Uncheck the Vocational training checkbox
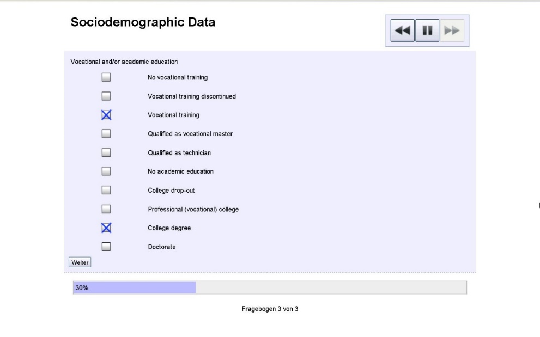The image size is (540, 337). click(x=106, y=115)
